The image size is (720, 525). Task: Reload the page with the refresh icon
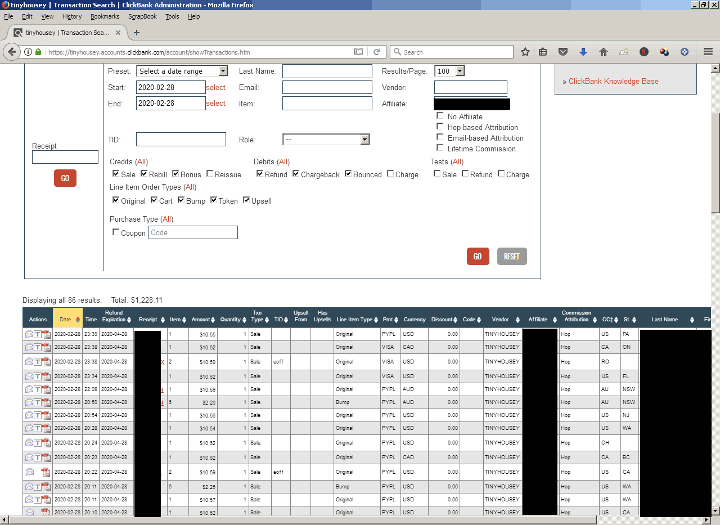pyautogui.click(x=376, y=52)
